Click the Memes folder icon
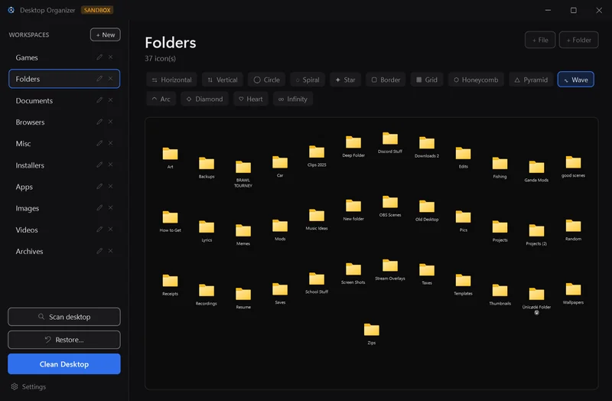This screenshot has width=612, height=401. [x=243, y=231]
